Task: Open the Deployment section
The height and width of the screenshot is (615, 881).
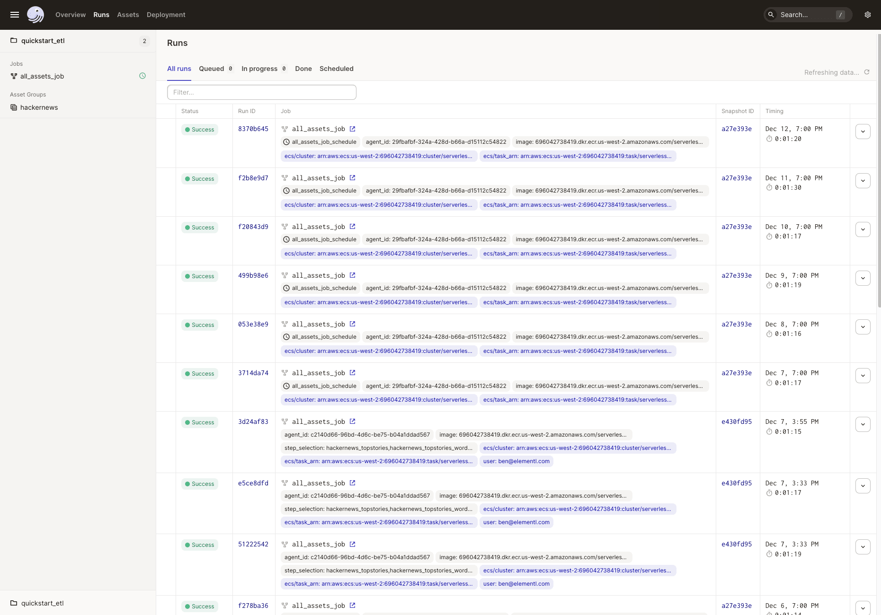Action: [x=166, y=15]
